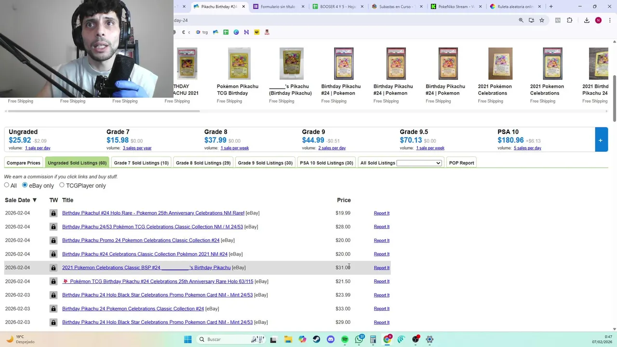Select the eBay only radio button

click(25, 185)
